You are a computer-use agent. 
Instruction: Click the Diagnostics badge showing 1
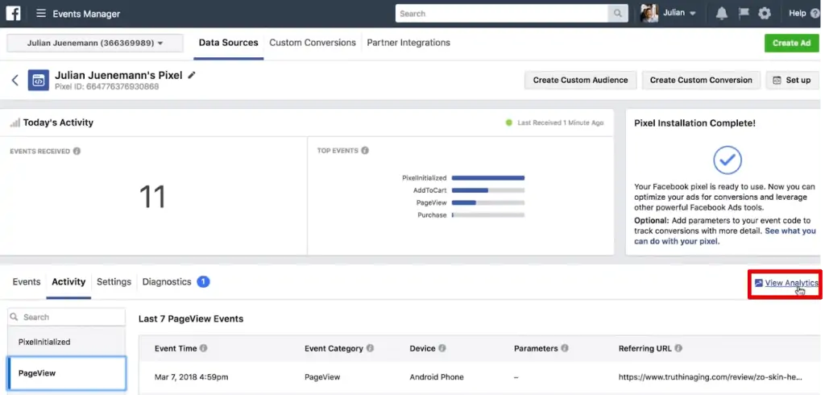tap(203, 282)
